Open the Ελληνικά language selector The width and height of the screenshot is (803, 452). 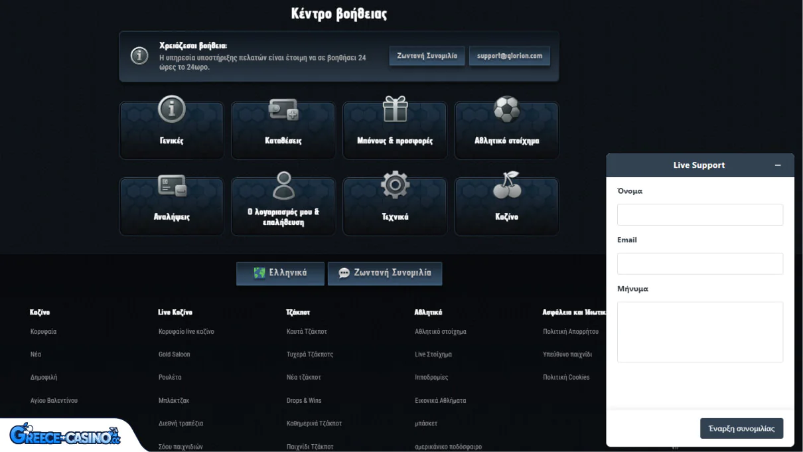click(x=280, y=273)
